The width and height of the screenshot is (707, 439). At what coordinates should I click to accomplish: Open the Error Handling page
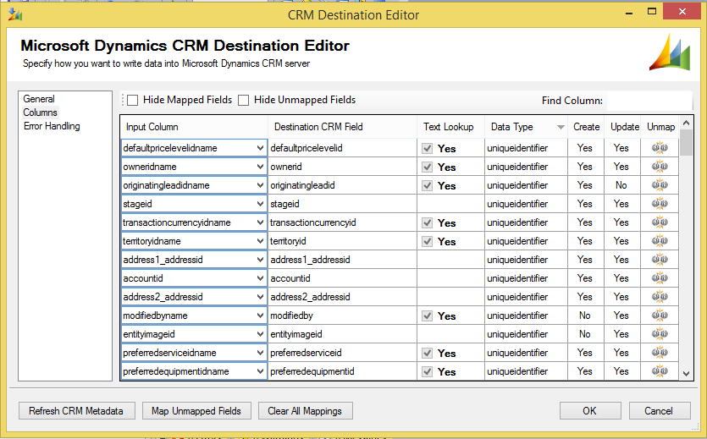[x=52, y=126]
